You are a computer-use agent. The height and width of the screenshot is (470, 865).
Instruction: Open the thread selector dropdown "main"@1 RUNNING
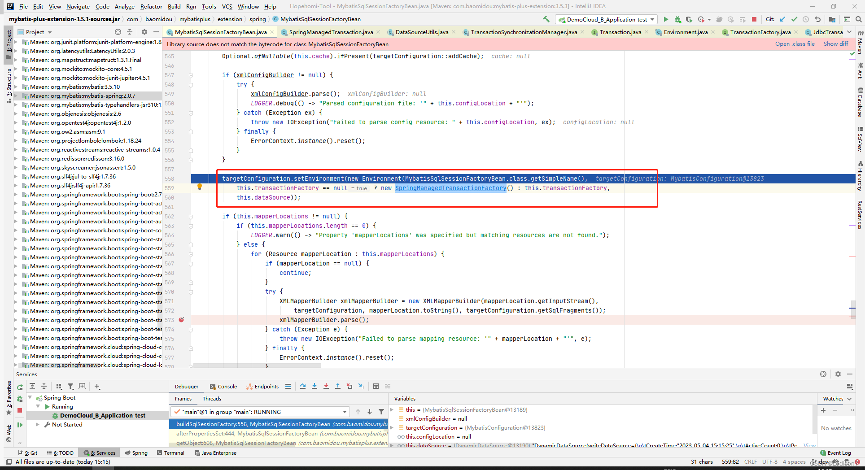click(x=260, y=412)
